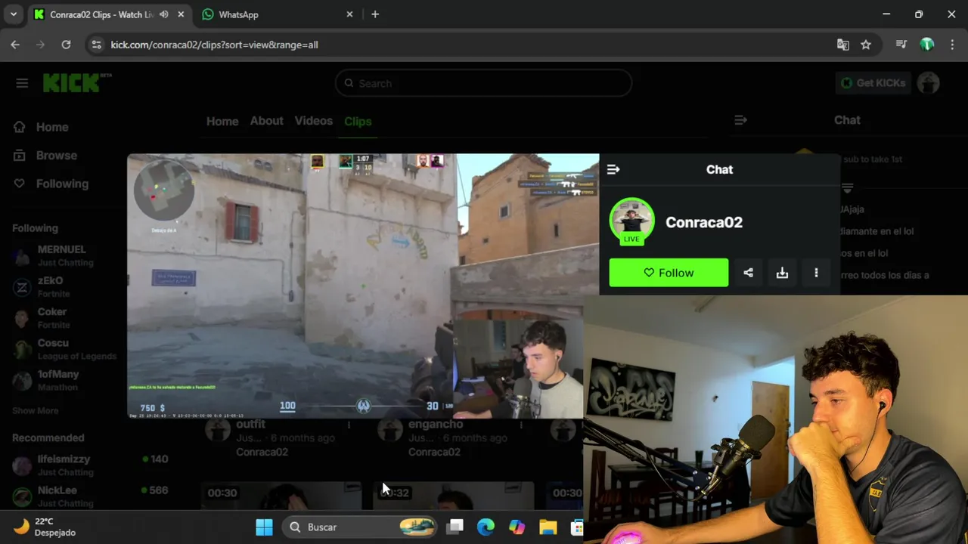The width and height of the screenshot is (968, 544).
Task: Mute the Conraca02 Clips tab audio
Action: tap(164, 14)
